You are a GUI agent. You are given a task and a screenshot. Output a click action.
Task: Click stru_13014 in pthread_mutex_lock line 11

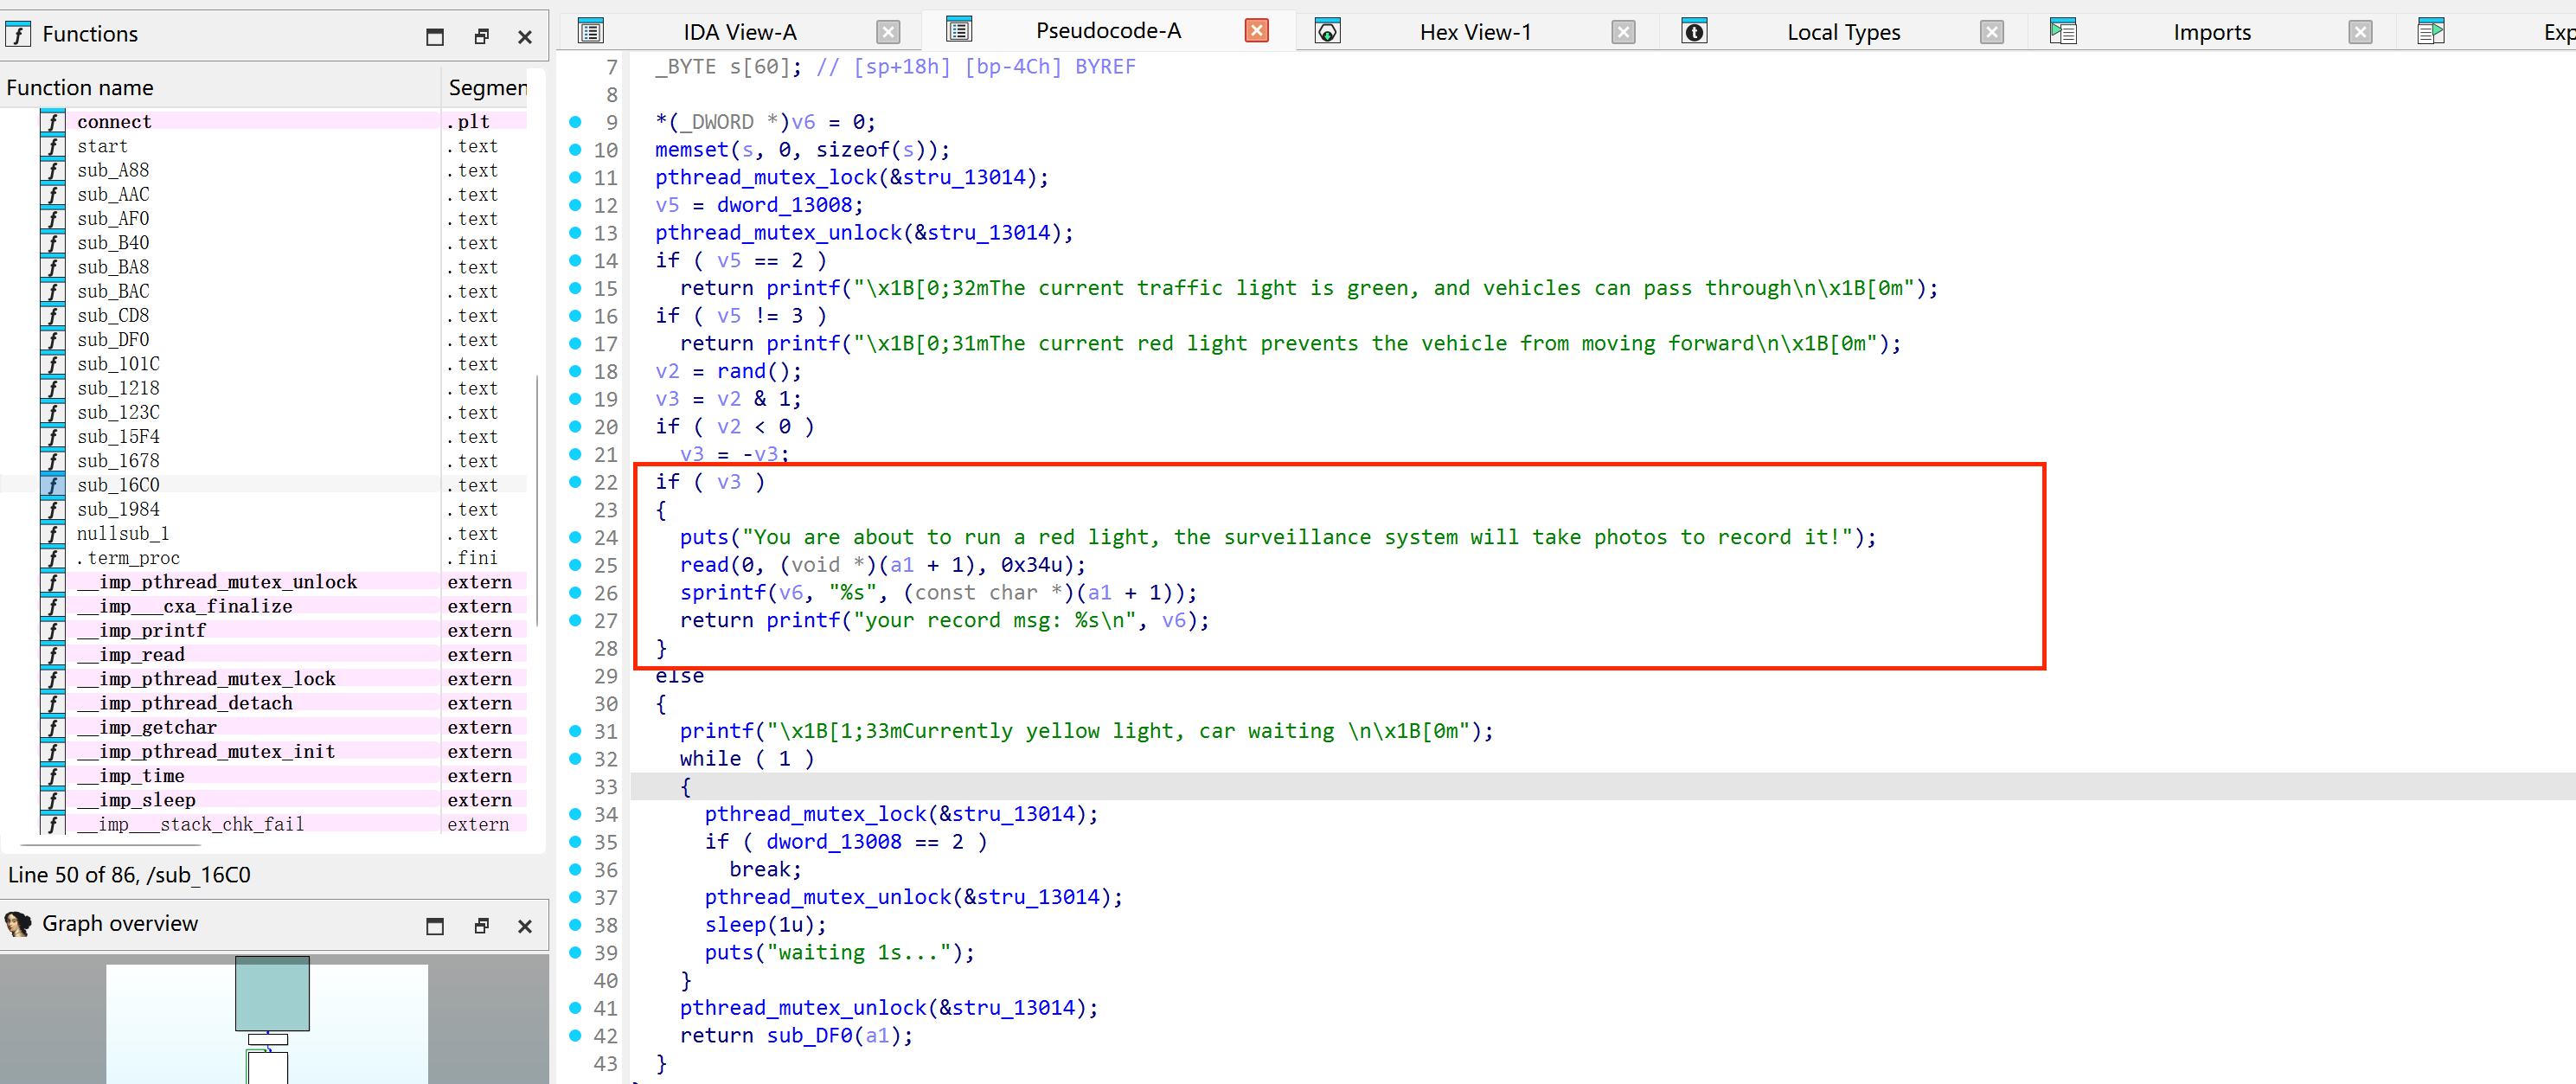963,177
